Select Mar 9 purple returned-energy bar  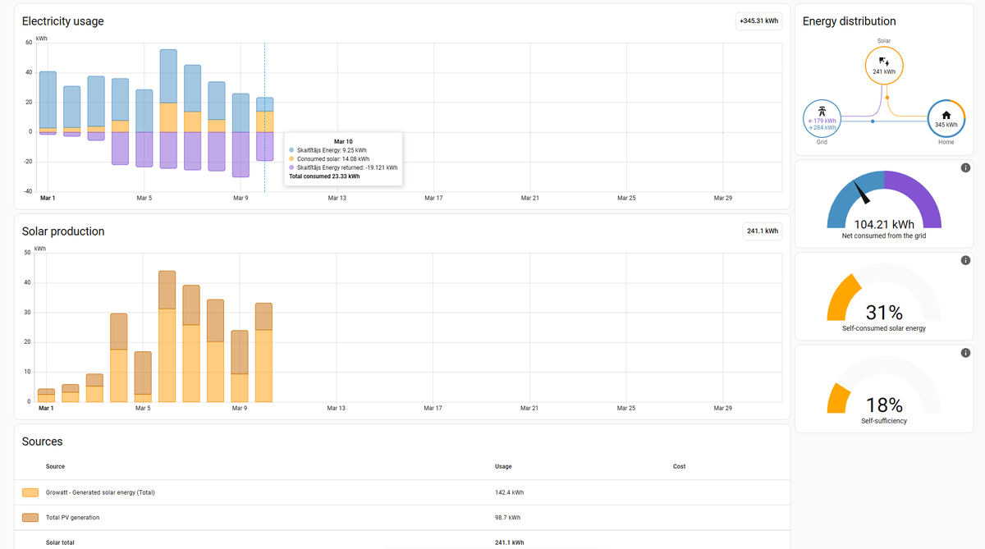tap(241, 154)
